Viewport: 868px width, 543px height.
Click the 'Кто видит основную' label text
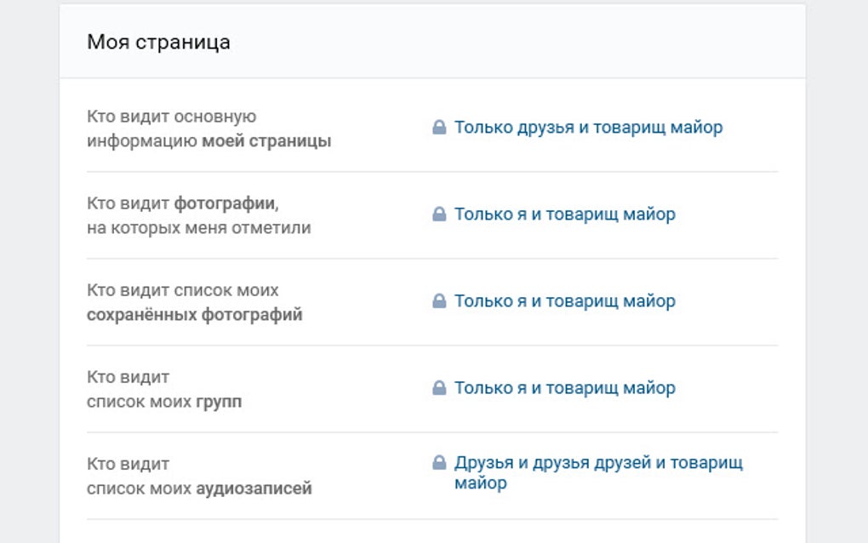[x=171, y=117]
